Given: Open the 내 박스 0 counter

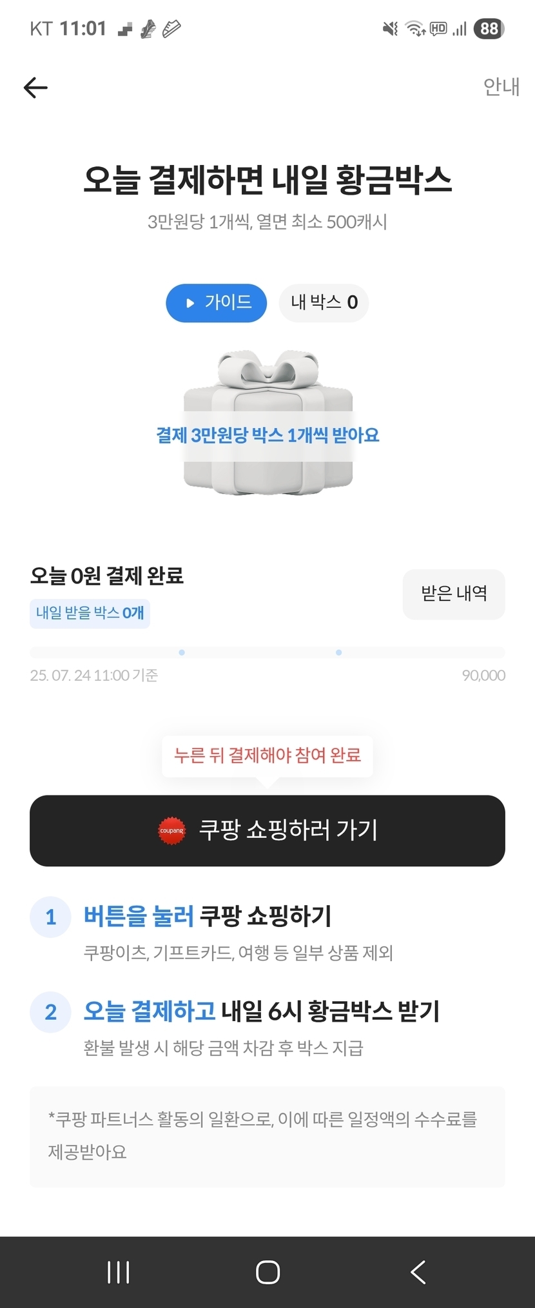Looking at the screenshot, I should [324, 302].
